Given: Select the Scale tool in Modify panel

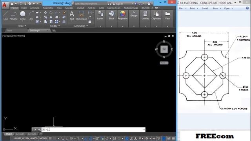Looking at the screenshot, I should [51, 22].
